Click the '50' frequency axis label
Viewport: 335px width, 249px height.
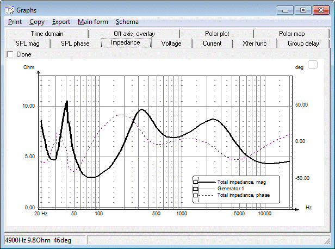74,213
